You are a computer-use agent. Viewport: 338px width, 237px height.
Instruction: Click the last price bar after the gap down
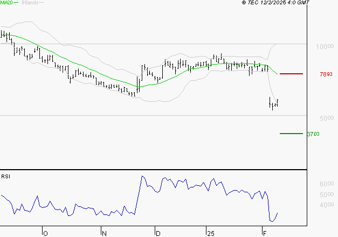pyautogui.click(x=278, y=102)
